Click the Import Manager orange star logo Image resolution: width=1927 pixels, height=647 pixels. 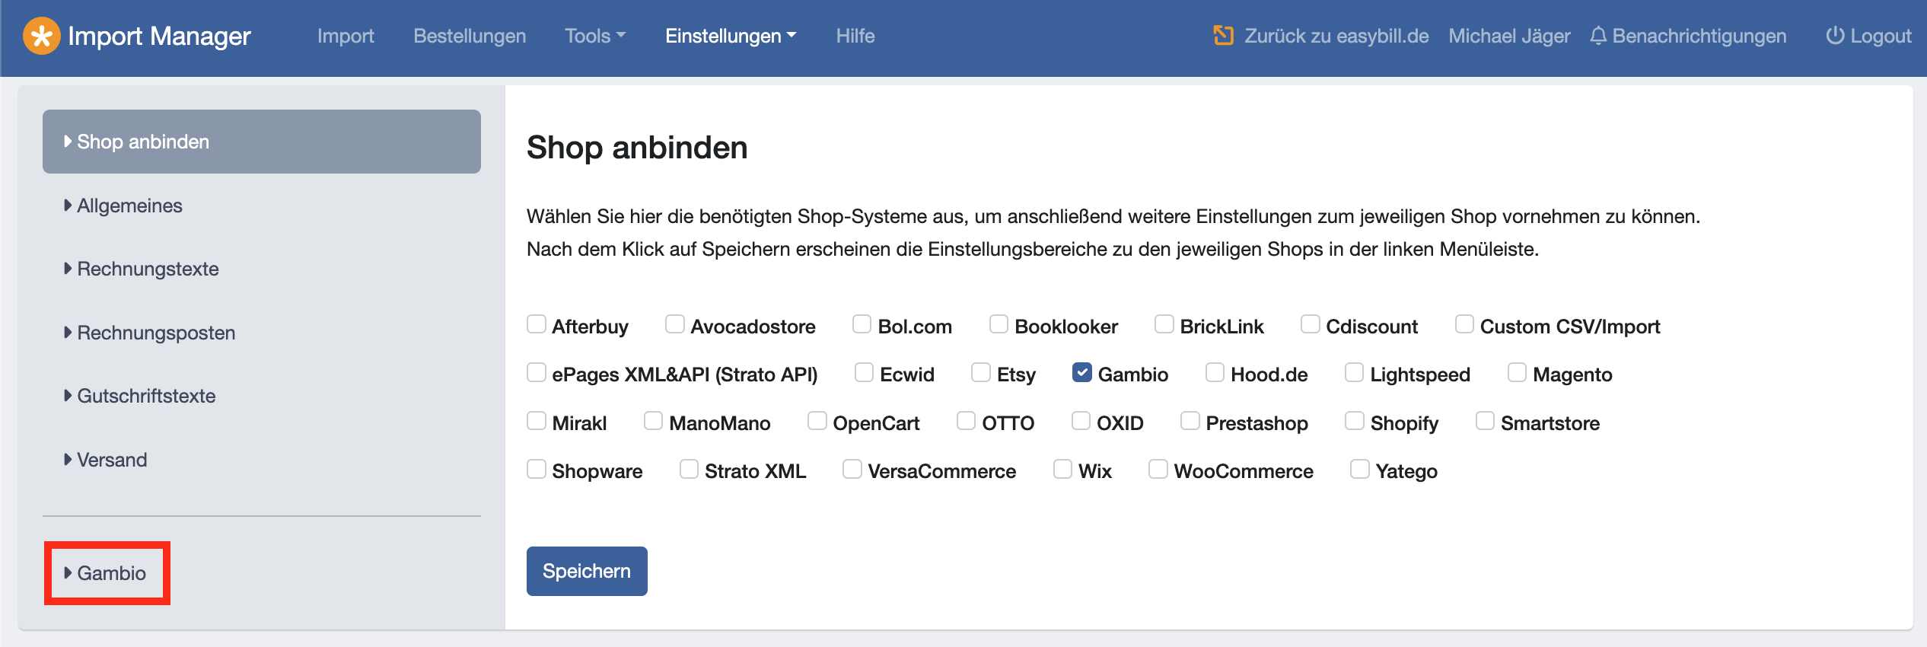click(x=42, y=36)
